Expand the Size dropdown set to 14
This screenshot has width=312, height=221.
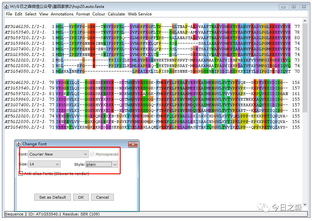pos(57,164)
